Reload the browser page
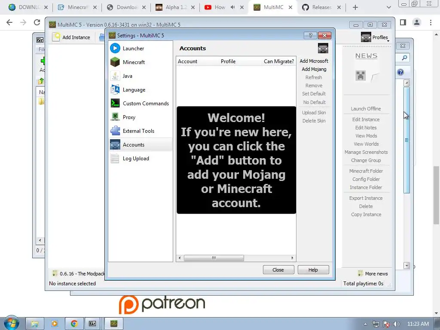The height and width of the screenshot is (330, 440). pos(37,22)
